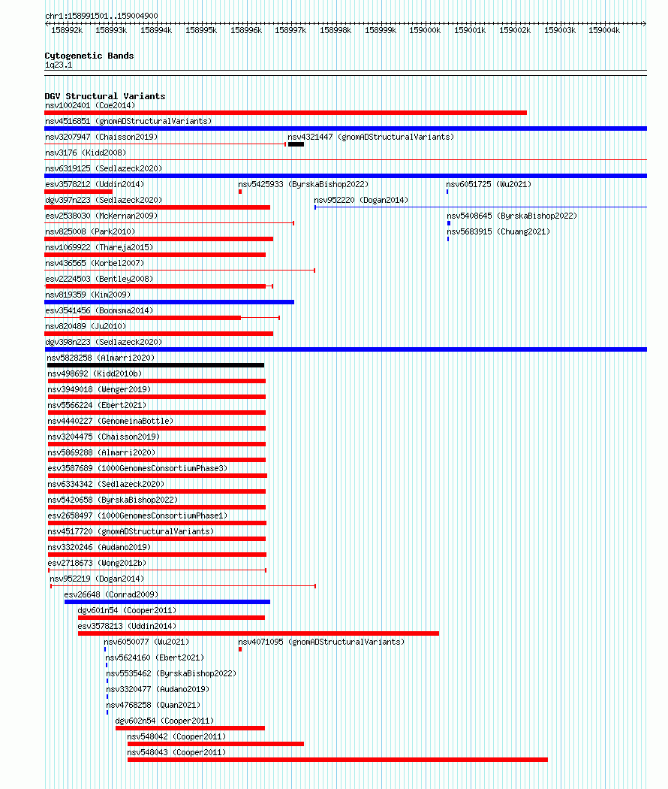Open esv2718673 (Wong2012b) label
The height and width of the screenshot is (789, 668).
(97, 563)
